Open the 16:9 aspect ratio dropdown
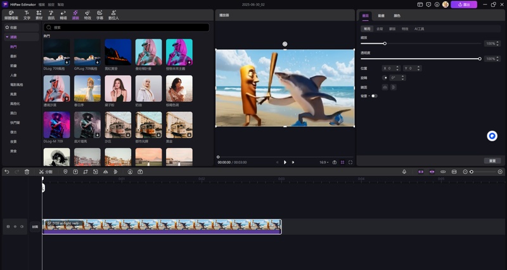Viewport: 507px width, 270px height. [x=324, y=163]
